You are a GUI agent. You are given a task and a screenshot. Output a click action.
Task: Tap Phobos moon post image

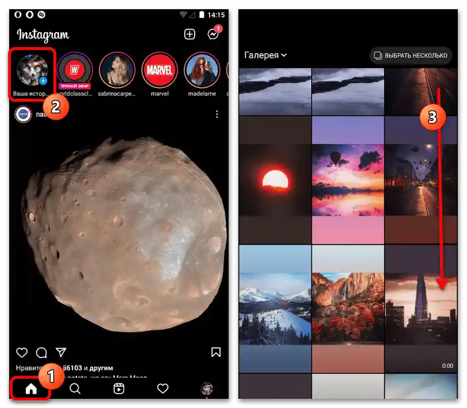(119, 234)
